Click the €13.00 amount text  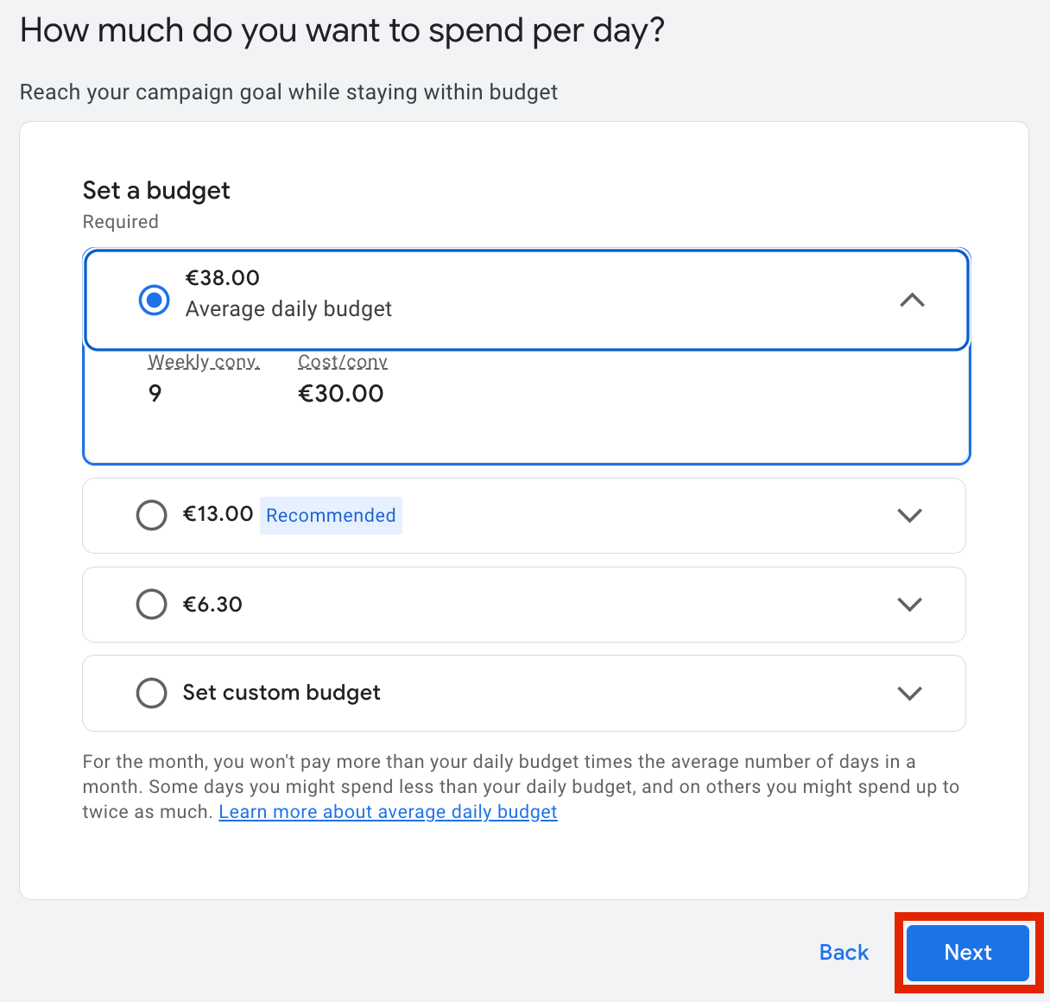pos(218,514)
